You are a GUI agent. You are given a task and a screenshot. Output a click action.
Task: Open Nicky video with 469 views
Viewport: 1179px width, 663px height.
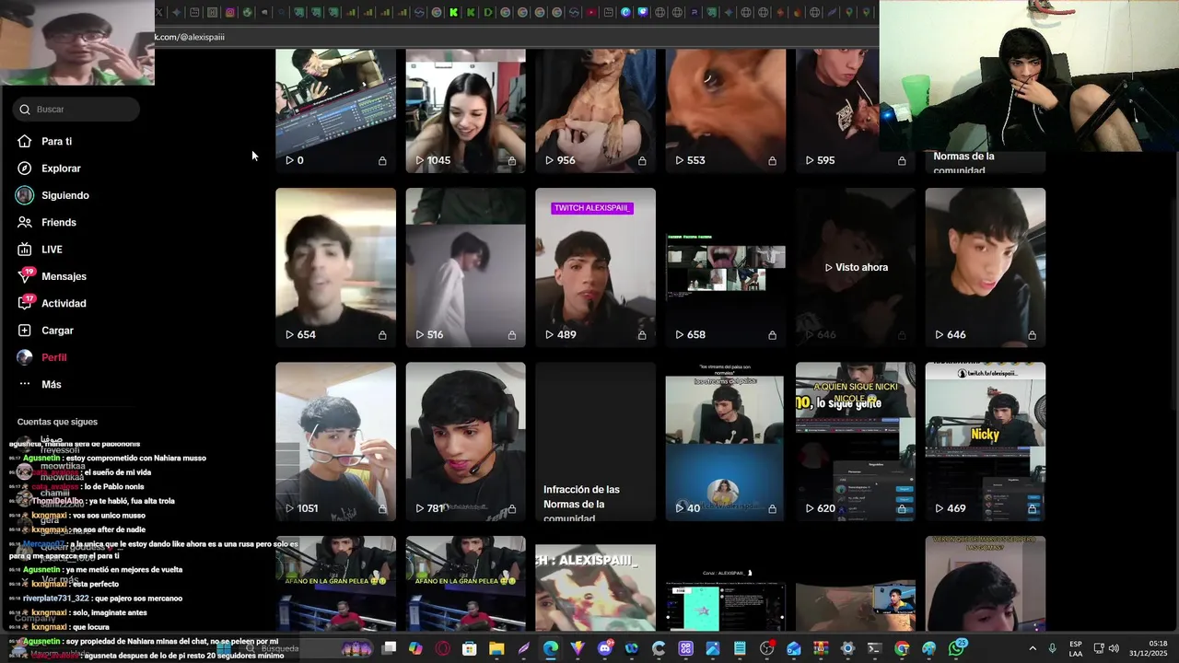click(x=986, y=441)
